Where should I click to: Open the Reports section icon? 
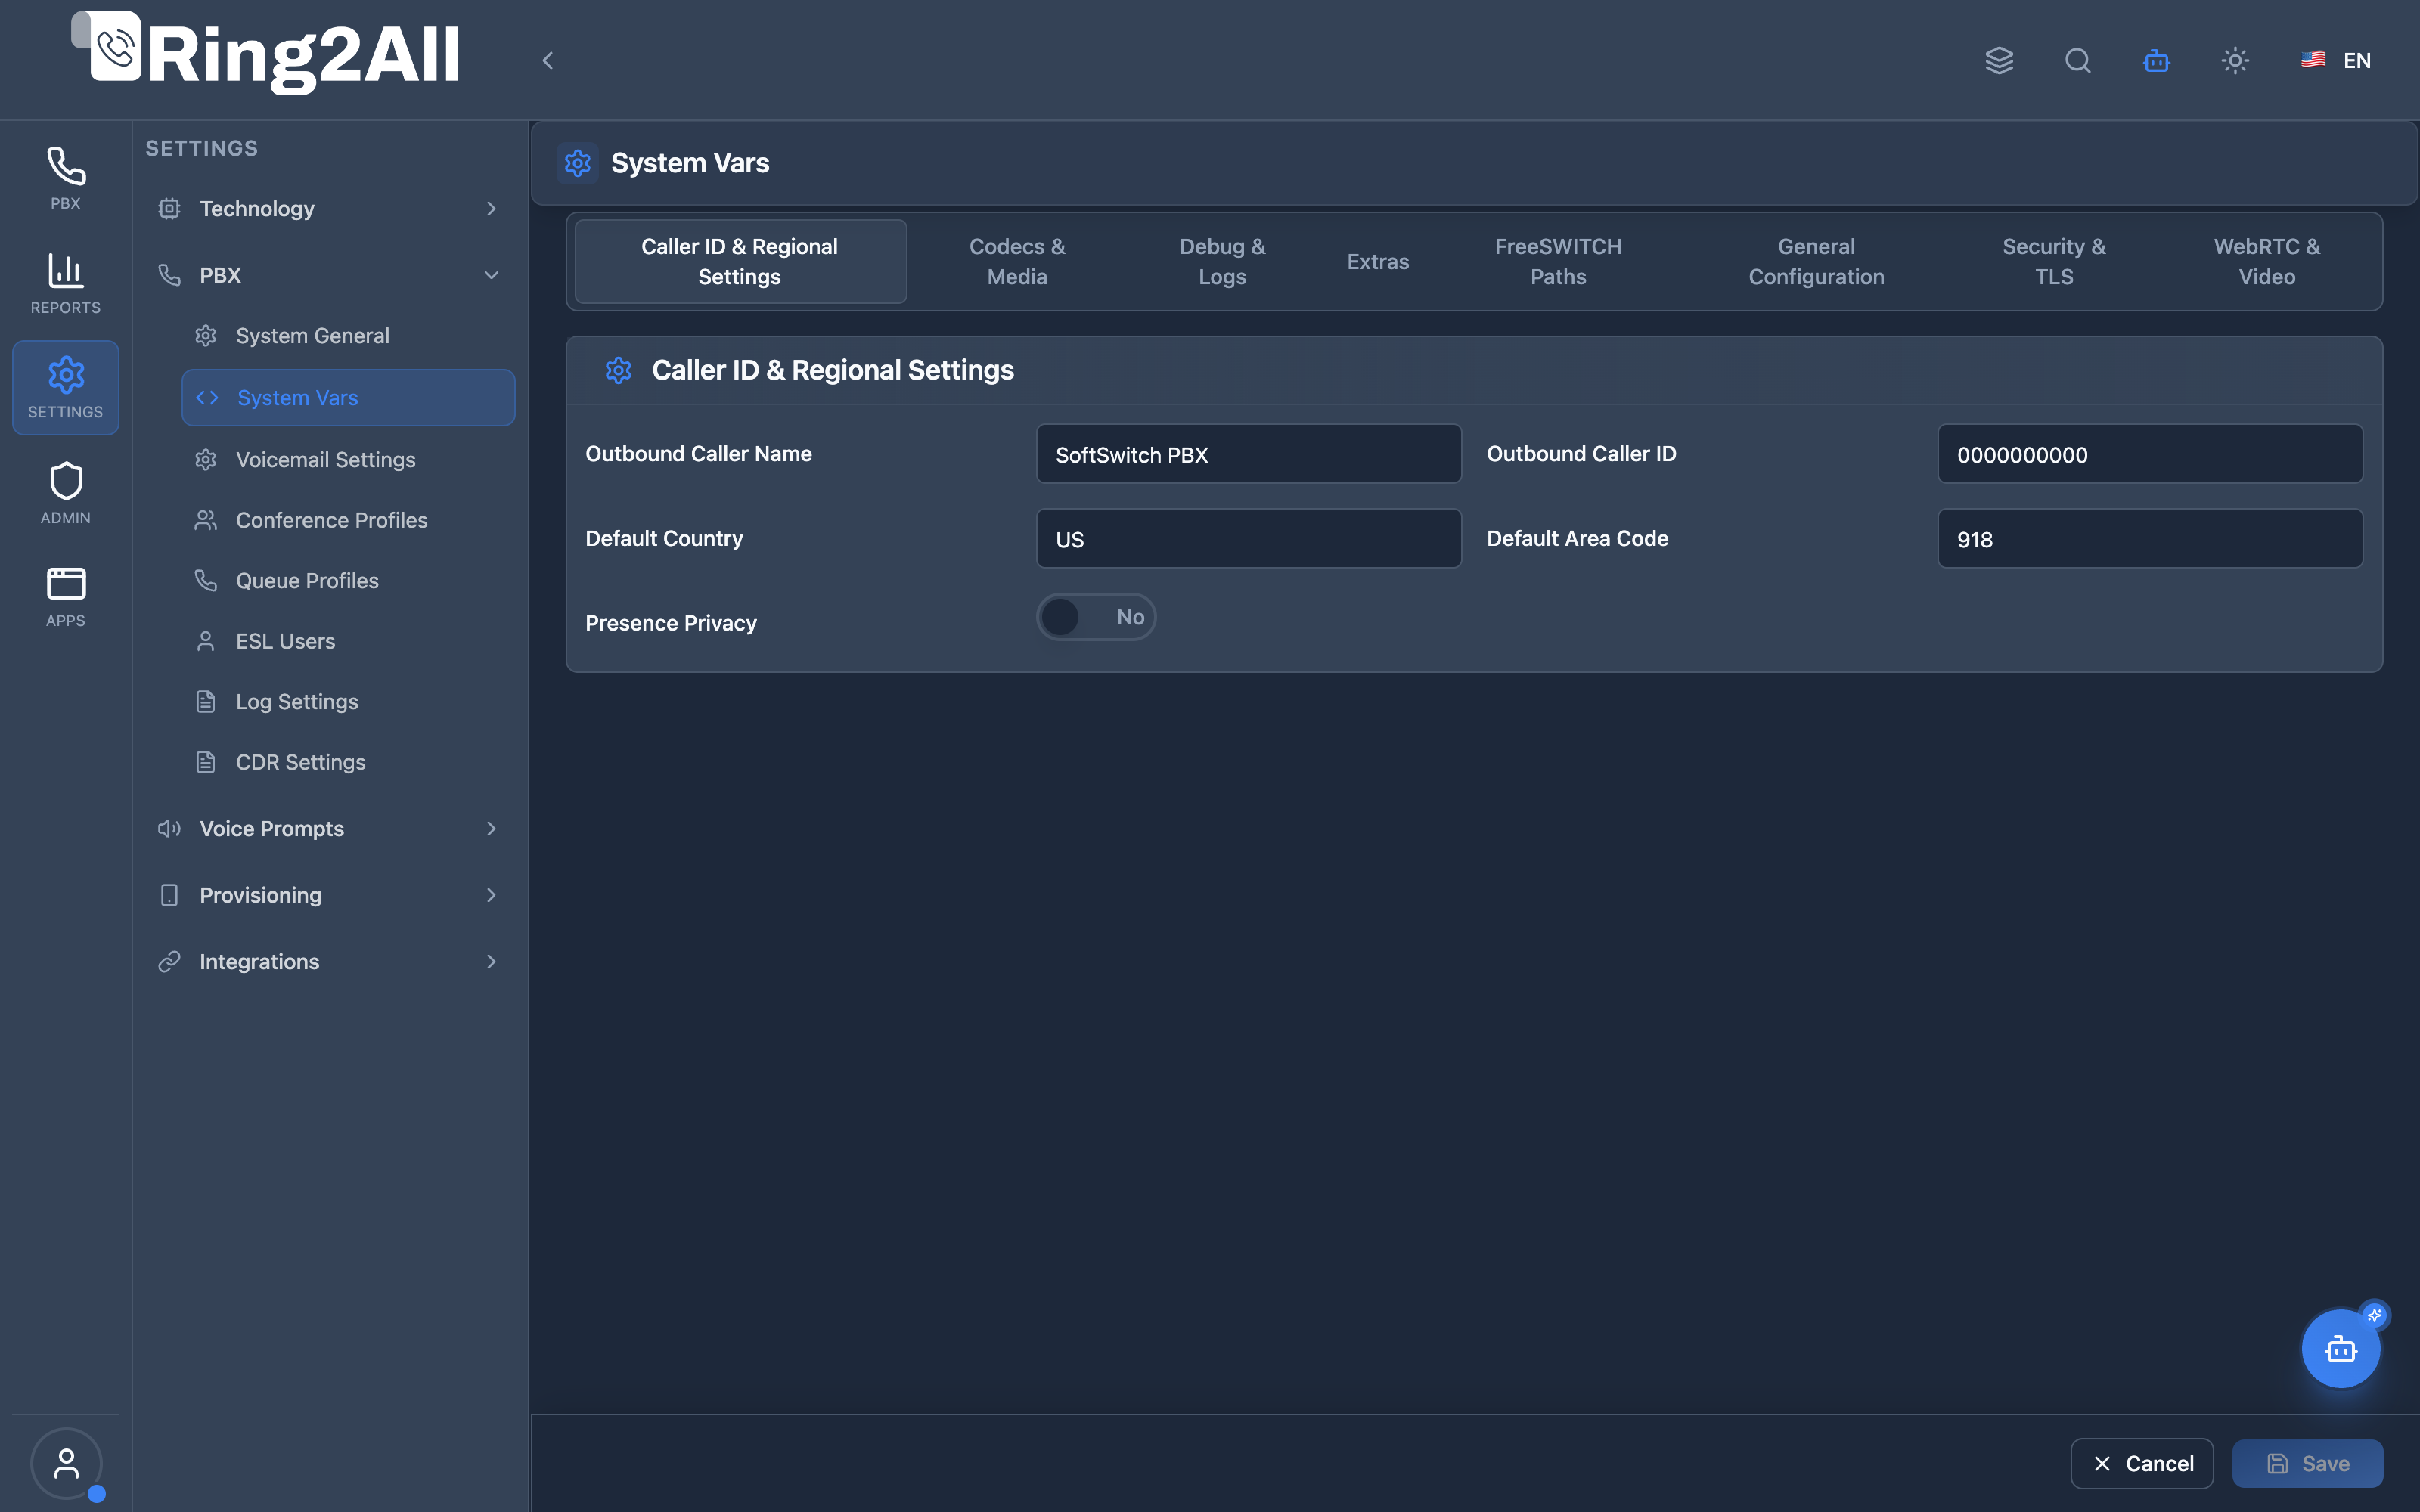point(65,283)
